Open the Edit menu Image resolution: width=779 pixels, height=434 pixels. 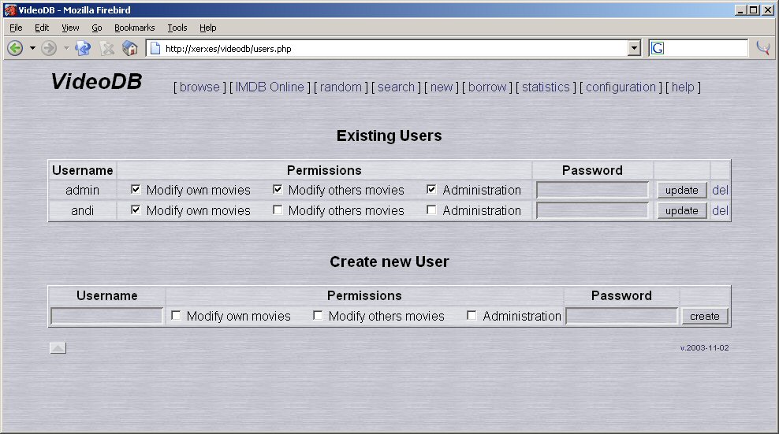coord(42,28)
